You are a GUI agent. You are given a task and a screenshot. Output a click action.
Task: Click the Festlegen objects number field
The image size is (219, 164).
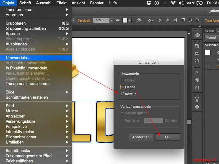point(154,121)
